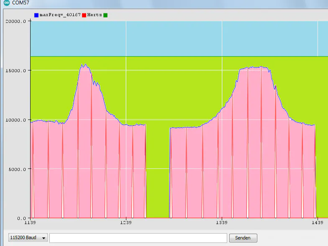Click the blue maxFreq legend square
This screenshot has width=328, height=246.
36,15
